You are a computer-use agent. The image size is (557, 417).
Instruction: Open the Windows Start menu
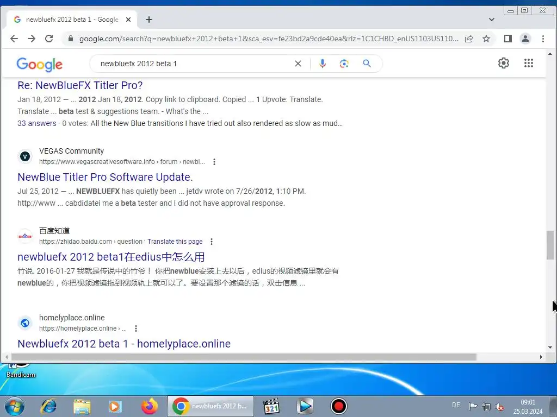point(15,406)
